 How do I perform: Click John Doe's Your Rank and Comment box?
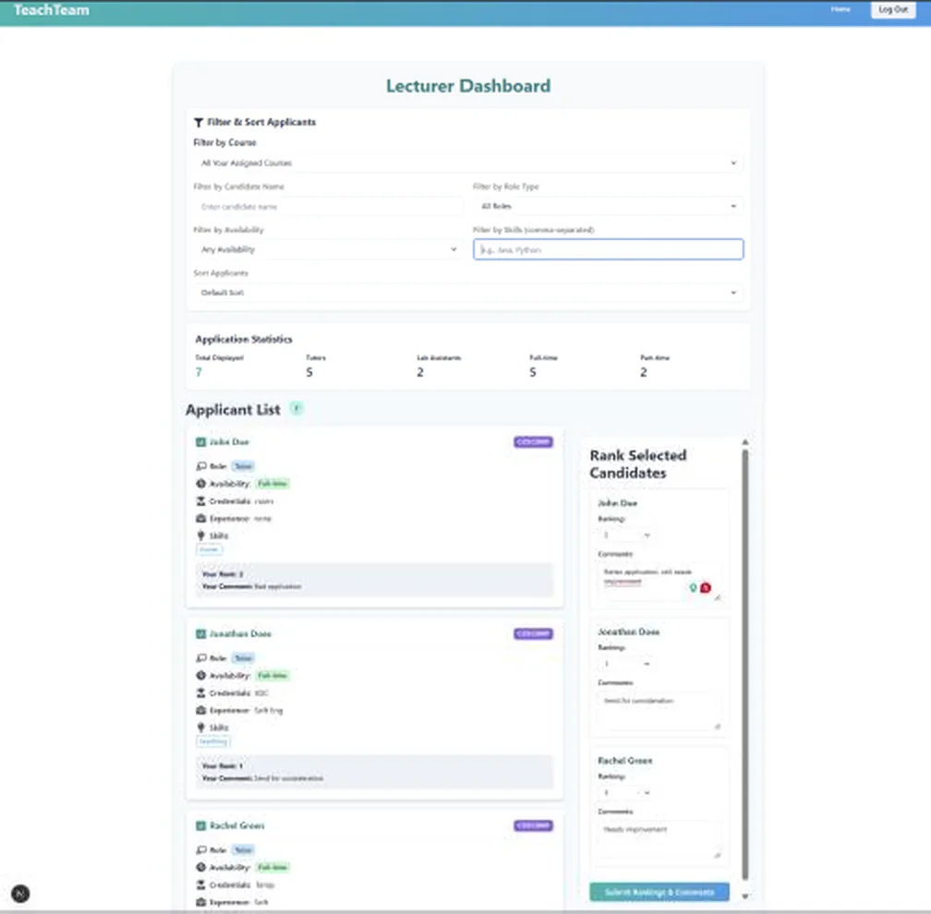click(375, 580)
